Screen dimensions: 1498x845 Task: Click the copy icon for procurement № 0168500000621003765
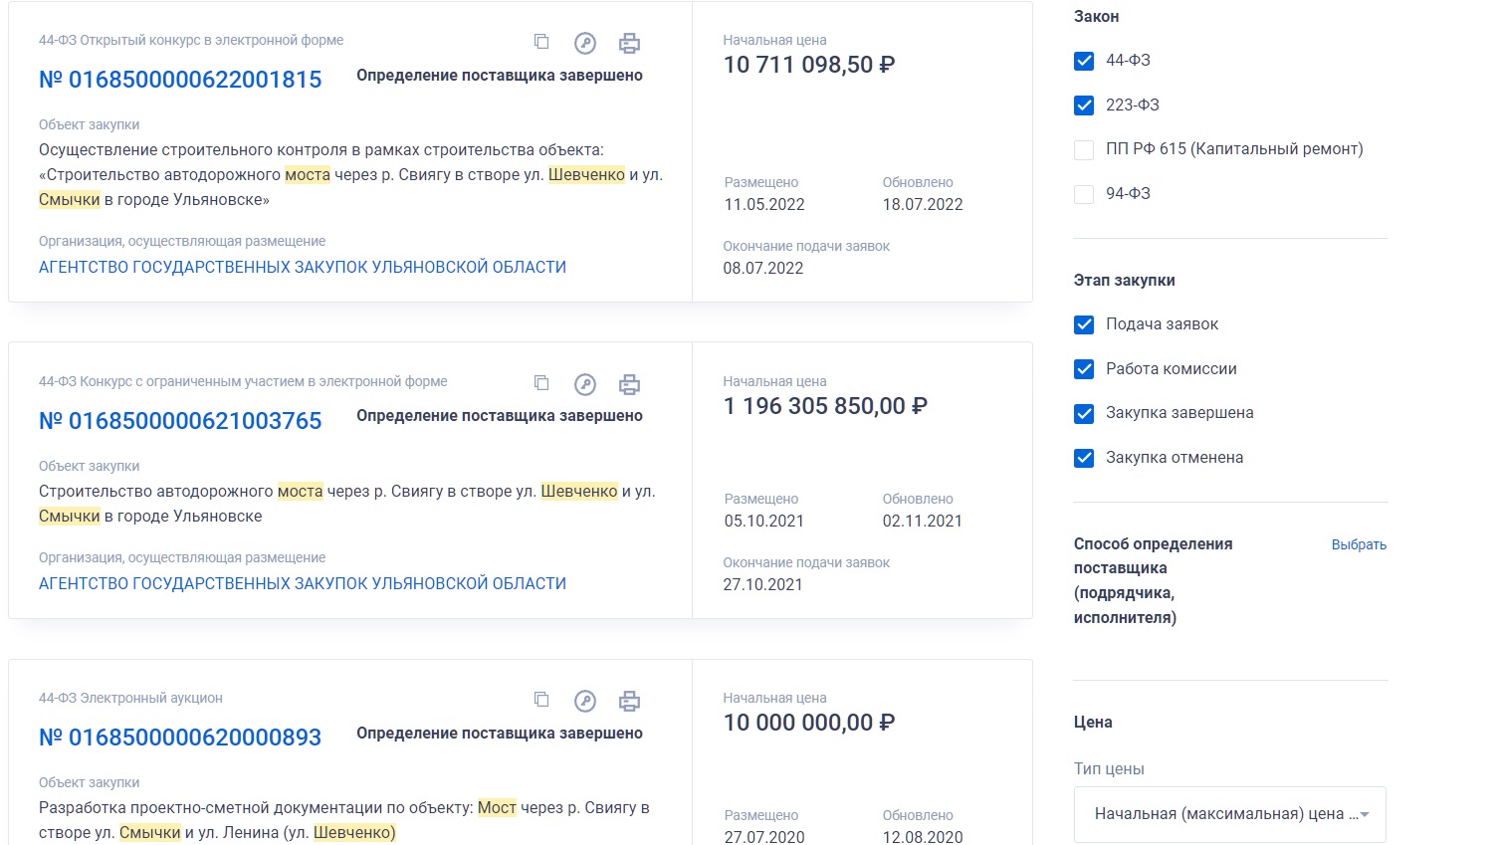541,383
